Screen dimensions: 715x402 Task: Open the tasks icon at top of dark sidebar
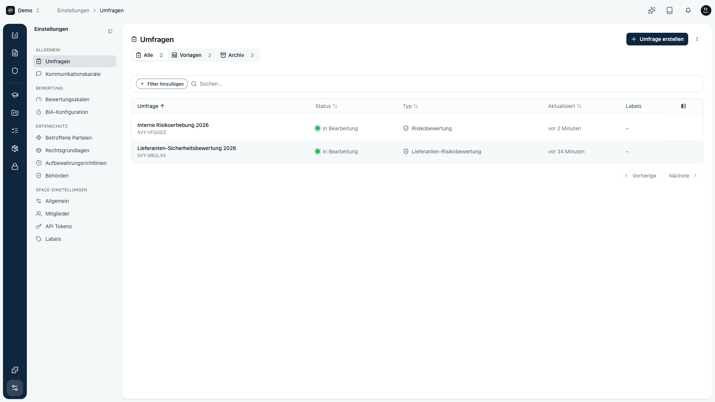point(15,35)
